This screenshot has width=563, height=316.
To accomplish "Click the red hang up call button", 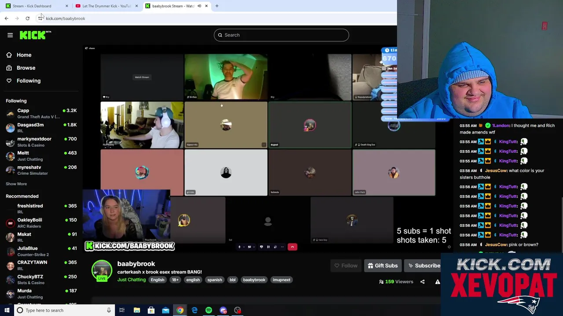I will pyautogui.click(x=292, y=247).
